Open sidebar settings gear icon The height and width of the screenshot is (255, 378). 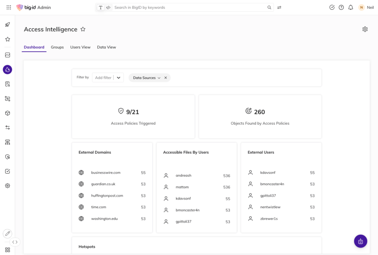7,186
